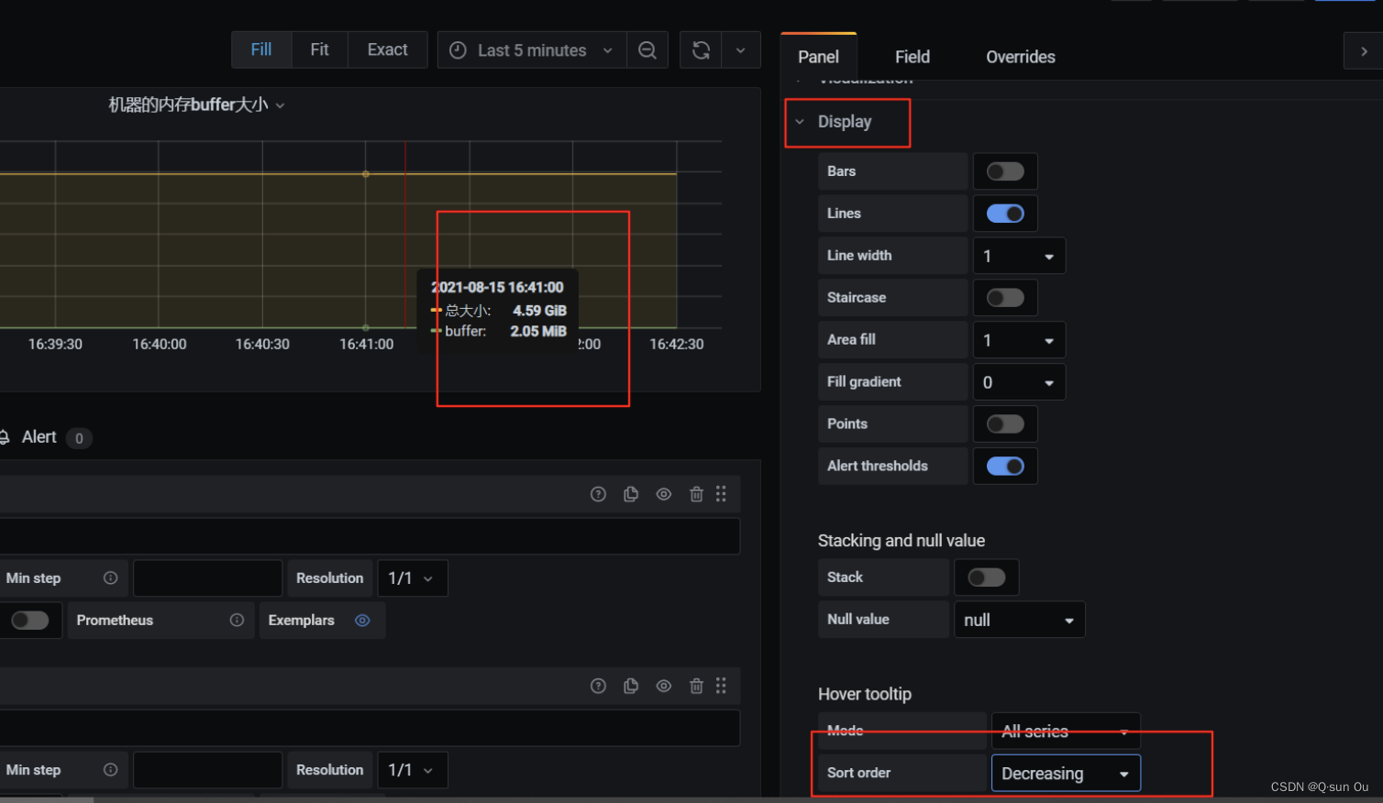Click the dashboard refresh icon
This screenshot has height=803, width=1383.
click(700, 49)
